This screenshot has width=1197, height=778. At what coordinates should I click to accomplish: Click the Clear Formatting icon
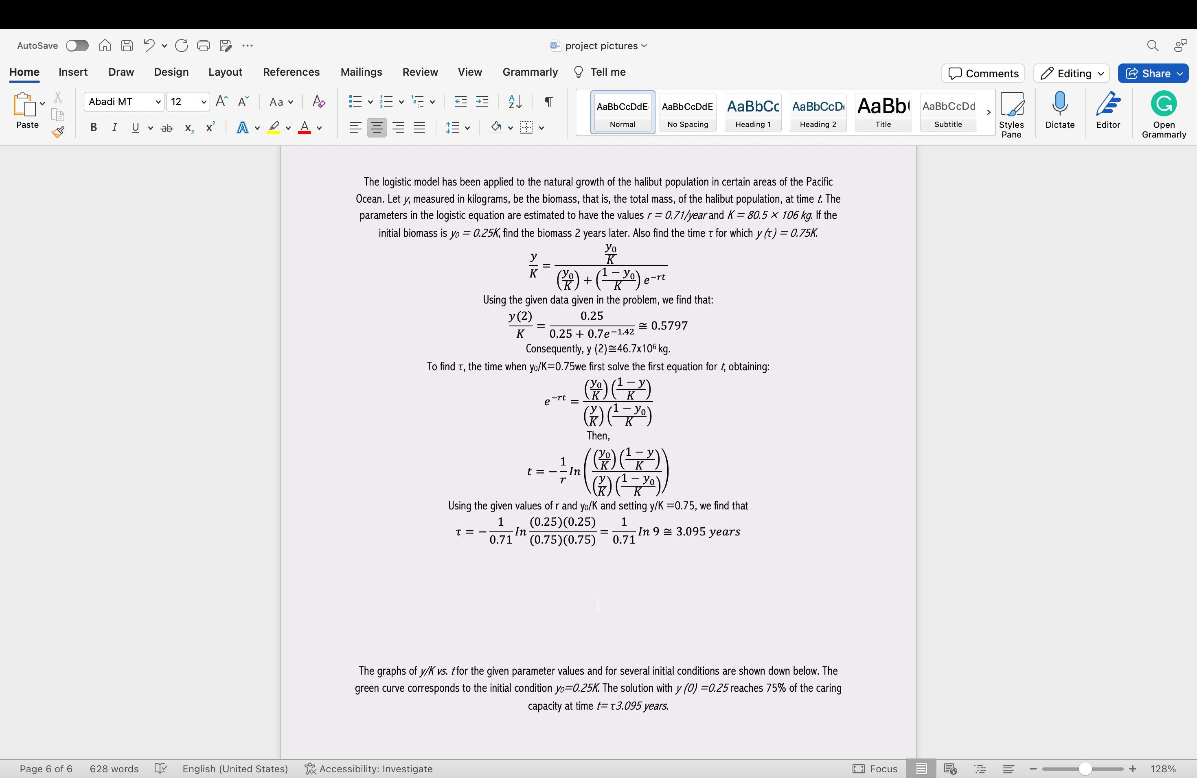pos(318,101)
